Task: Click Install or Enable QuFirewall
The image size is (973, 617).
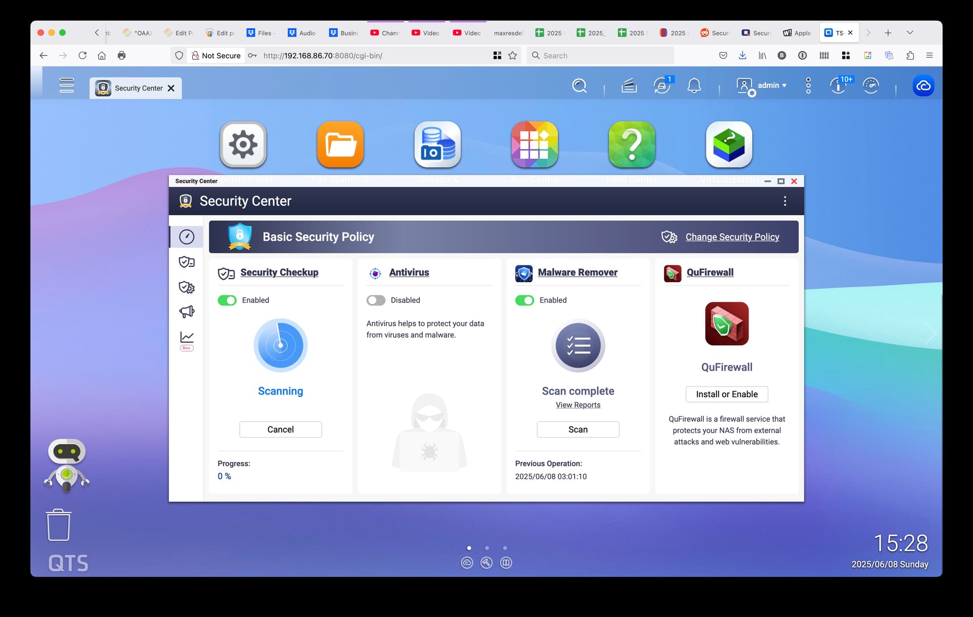Action: 727,394
